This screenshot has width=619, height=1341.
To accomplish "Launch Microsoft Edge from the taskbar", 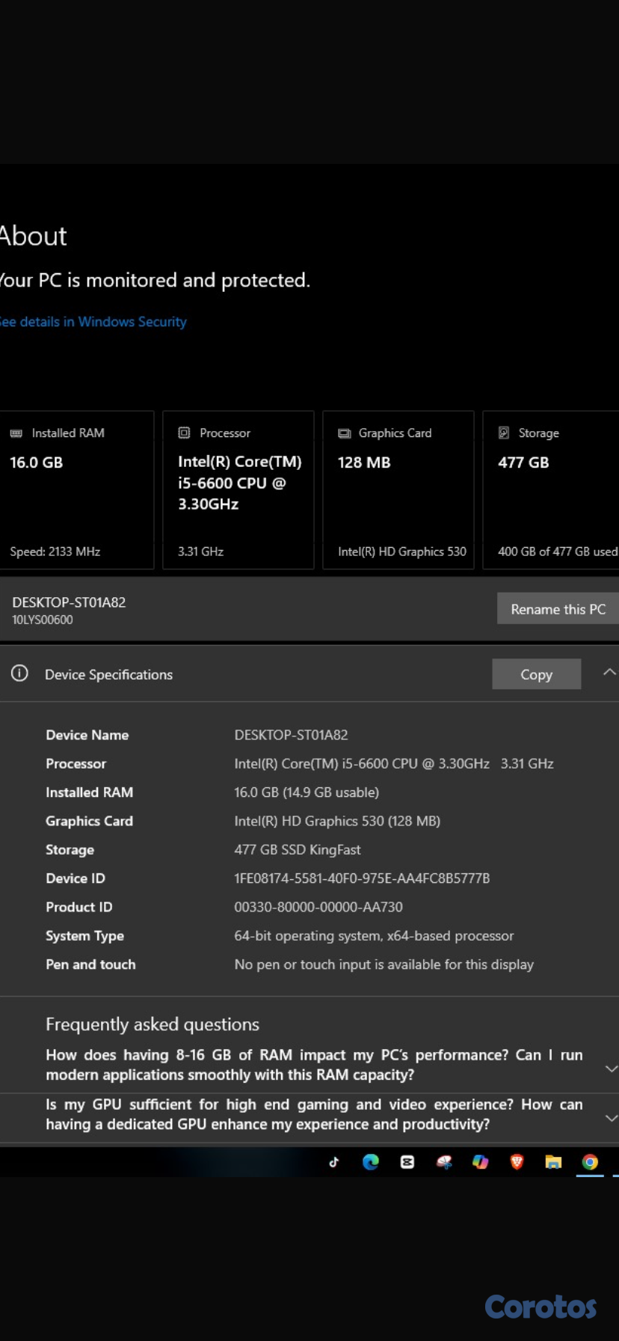I will pos(370,1161).
